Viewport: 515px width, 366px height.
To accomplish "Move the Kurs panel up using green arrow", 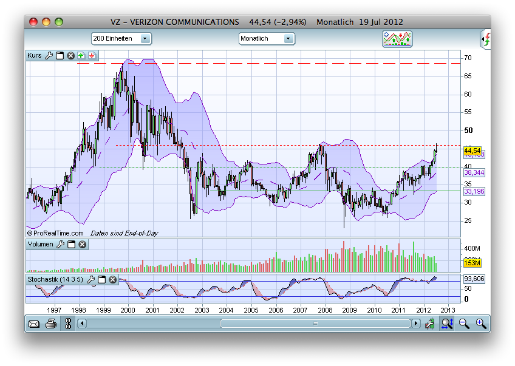I will (x=81, y=55).
